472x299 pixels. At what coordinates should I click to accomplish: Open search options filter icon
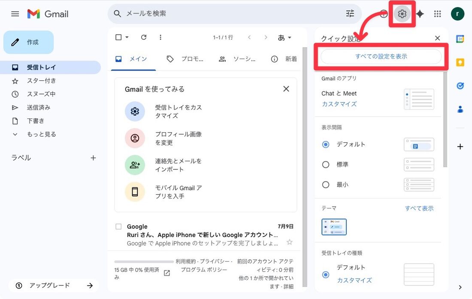350,14
